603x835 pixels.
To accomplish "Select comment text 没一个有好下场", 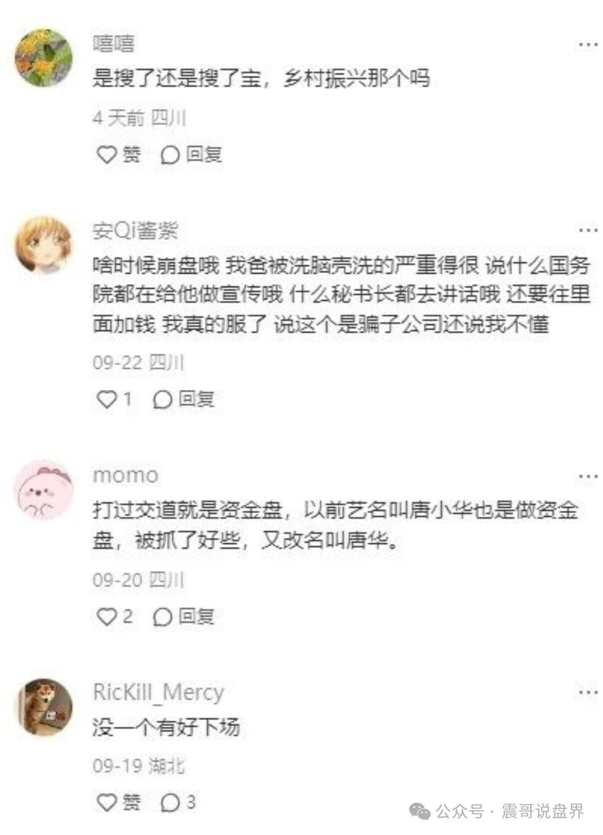I will click(166, 727).
